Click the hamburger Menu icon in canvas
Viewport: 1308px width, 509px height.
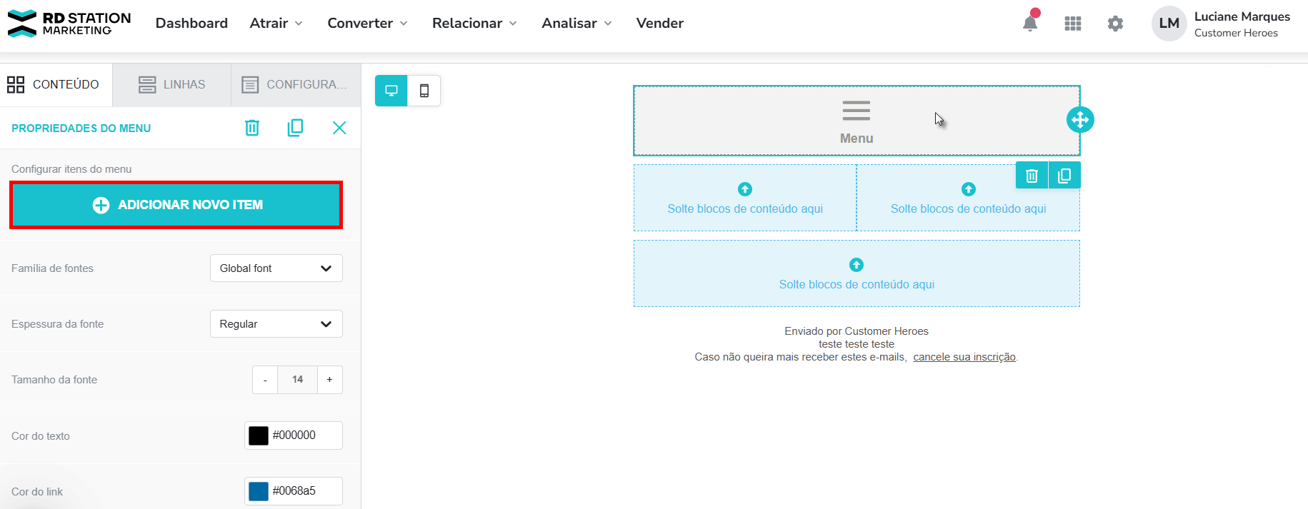[857, 111]
